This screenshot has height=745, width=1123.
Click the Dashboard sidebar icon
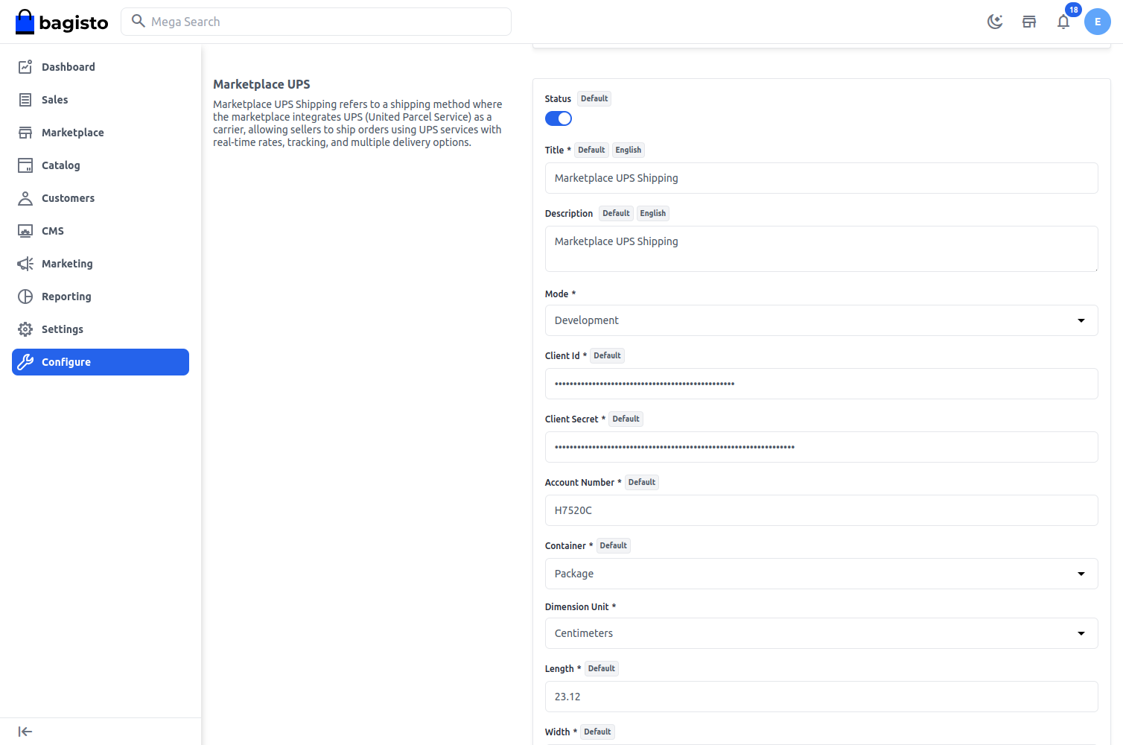point(25,67)
